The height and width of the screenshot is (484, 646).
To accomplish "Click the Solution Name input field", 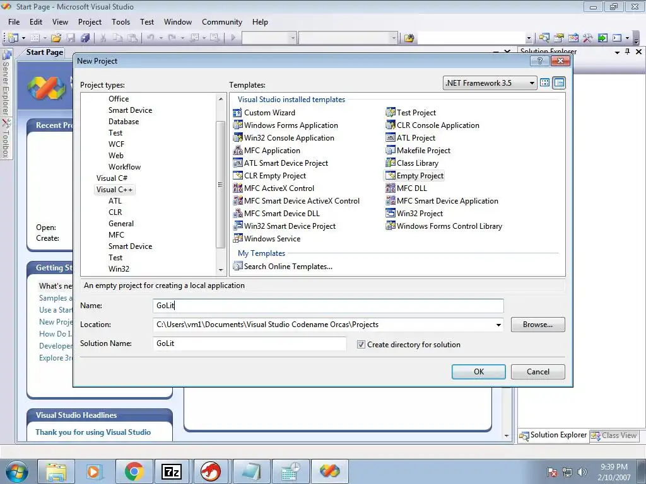I will point(249,343).
